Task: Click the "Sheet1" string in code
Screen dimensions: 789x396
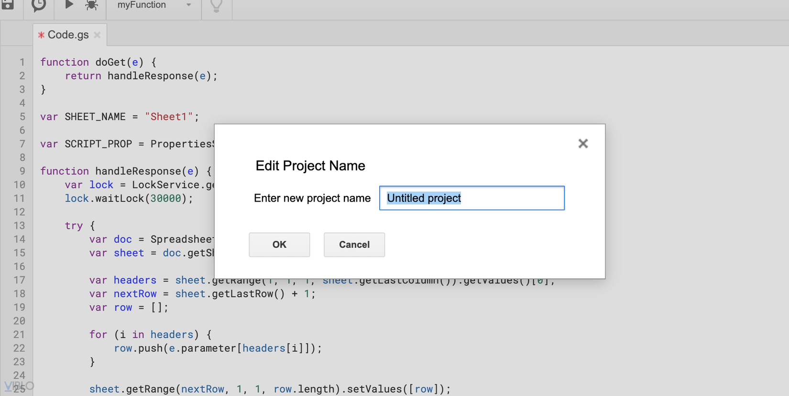Action: click(x=169, y=117)
